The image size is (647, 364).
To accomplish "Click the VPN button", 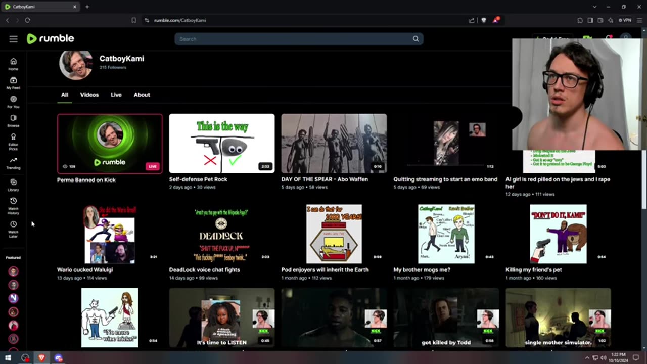I will pyautogui.click(x=625, y=20).
